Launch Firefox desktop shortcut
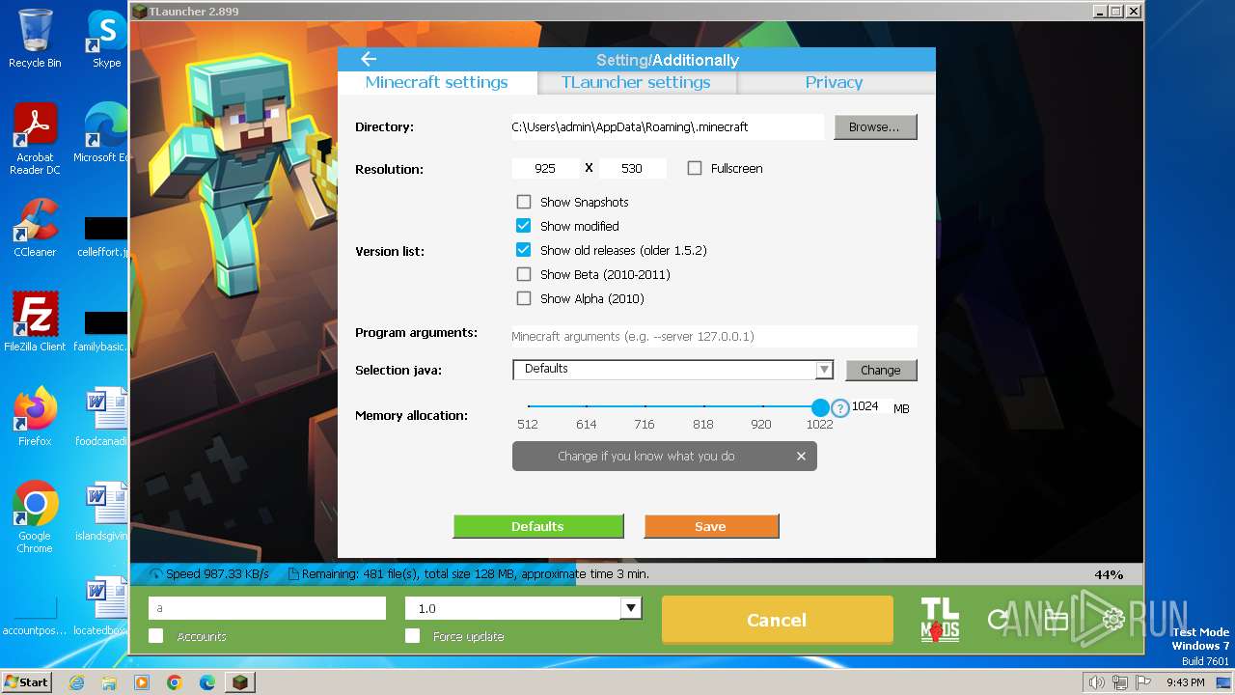Image resolution: width=1235 pixels, height=695 pixels. (35, 416)
